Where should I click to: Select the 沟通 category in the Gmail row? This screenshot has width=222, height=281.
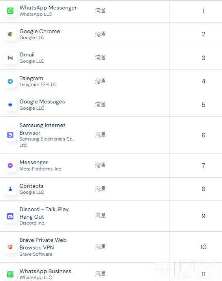[100, 58]
